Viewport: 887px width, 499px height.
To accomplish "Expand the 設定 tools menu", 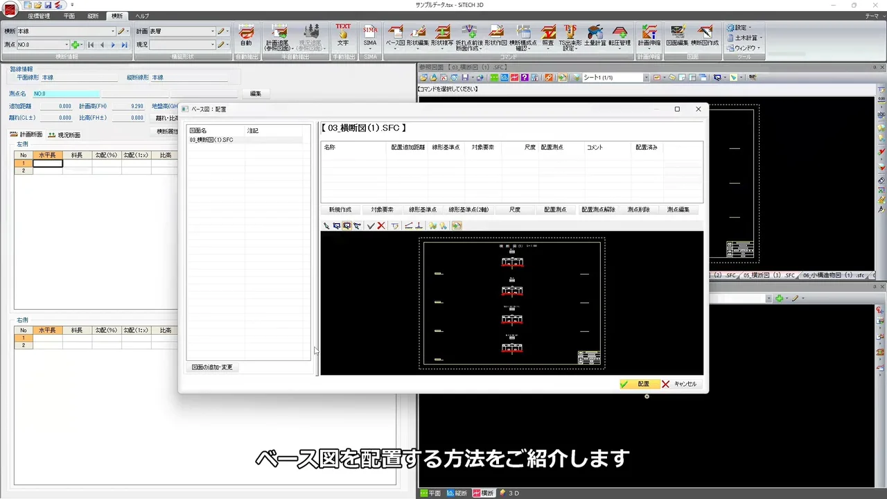I will pyautogui.click(x=739, y=28).
